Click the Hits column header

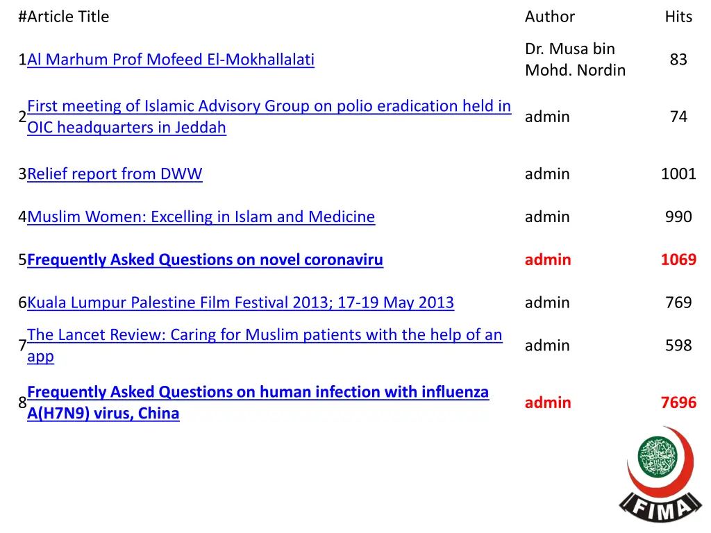coord(678,17)
